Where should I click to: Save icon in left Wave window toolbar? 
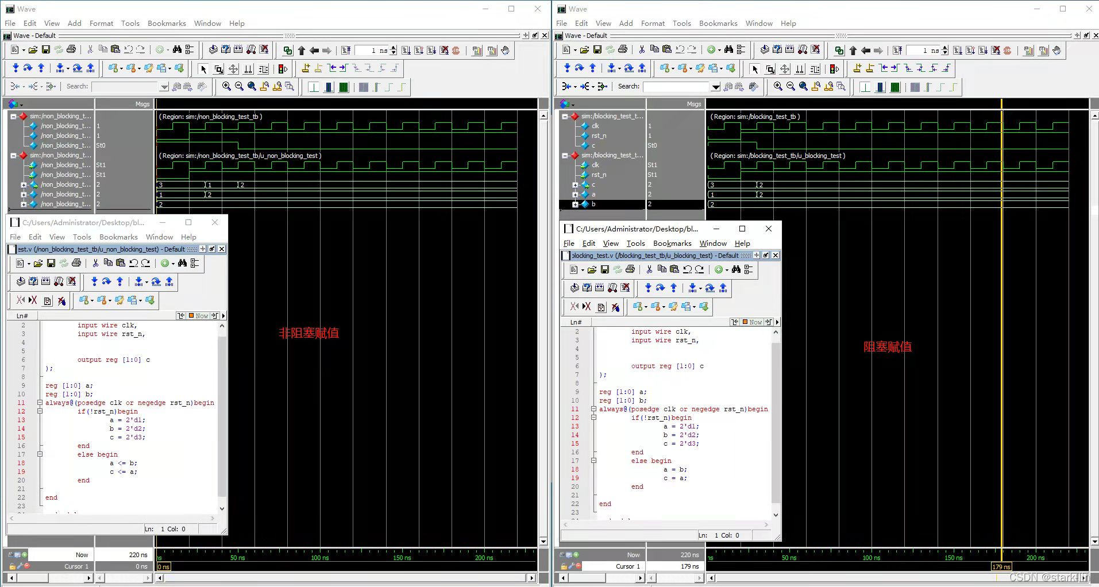point(47,50)
